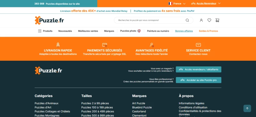Open the Bonnes affaires link
256x117 pixels.
184,31
